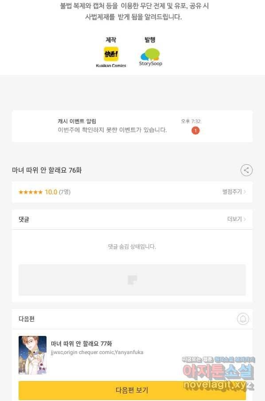Select the 마녀 따위 안 할래요 77화 title

tap(82, 343)
